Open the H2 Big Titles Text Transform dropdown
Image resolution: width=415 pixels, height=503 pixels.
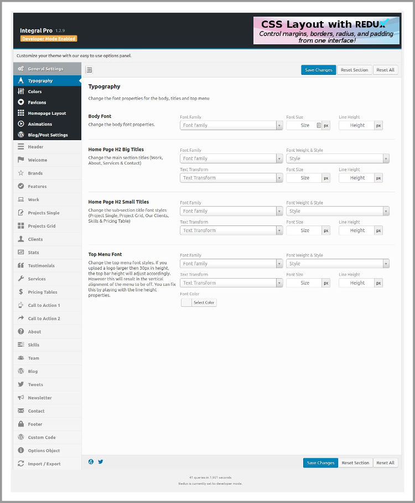click(231, 178)
